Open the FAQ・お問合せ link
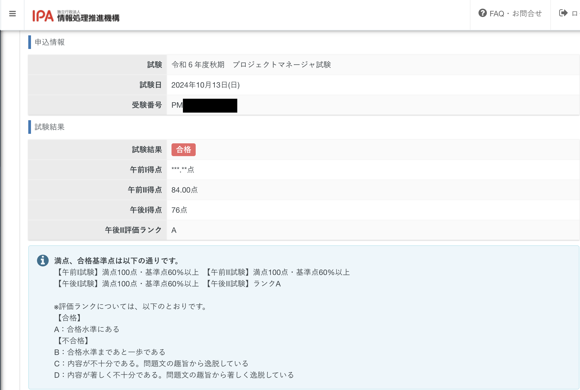580x390 pixels. [x=516, y=13]
